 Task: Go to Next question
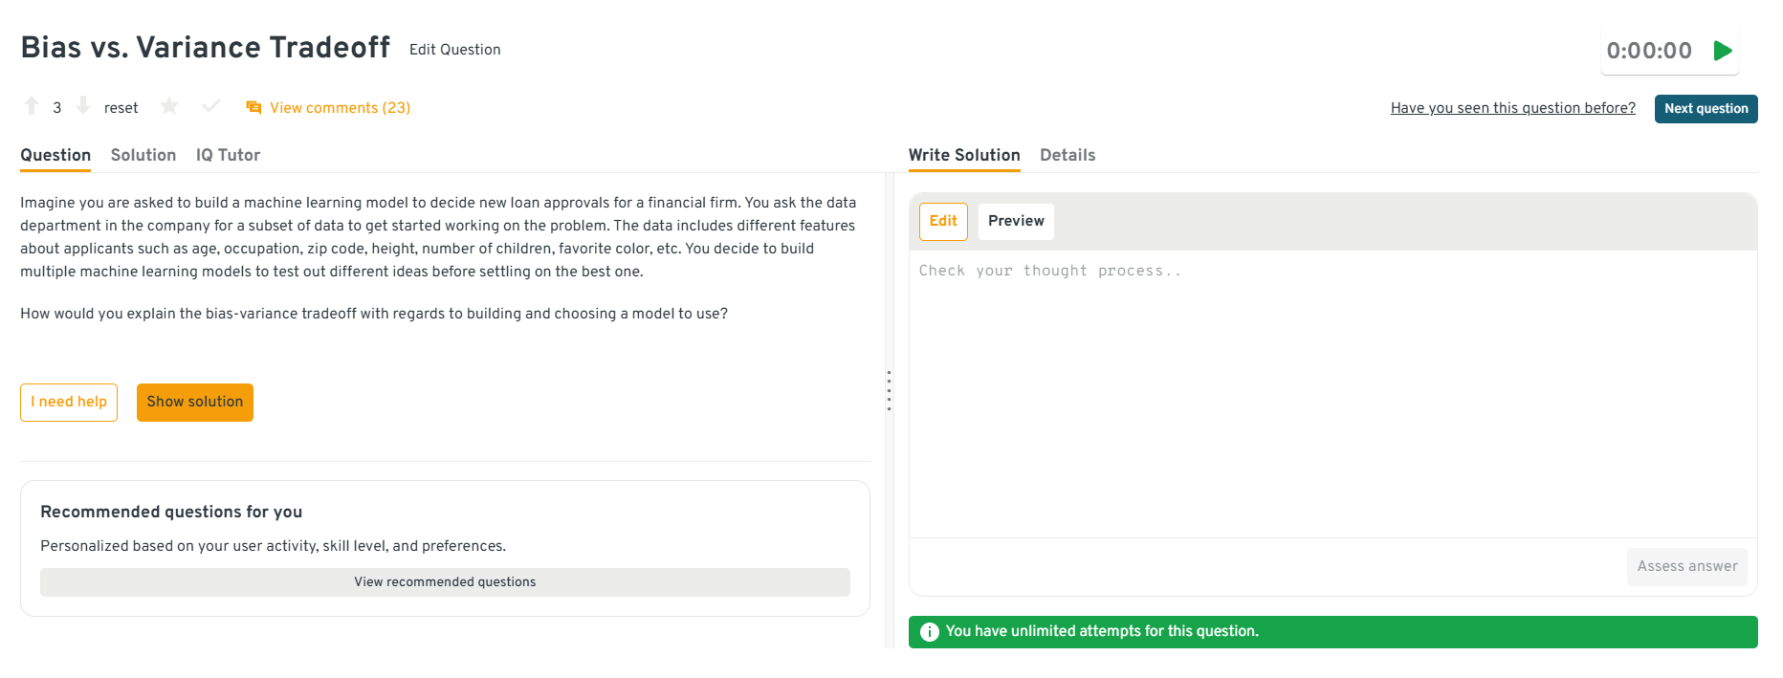[1706, 109]
